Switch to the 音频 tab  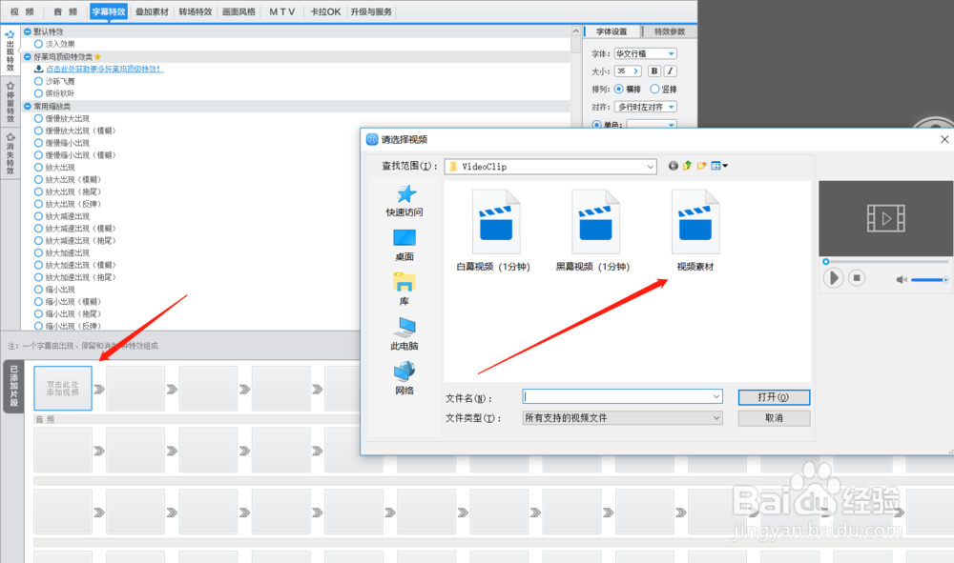tap(65, 11)
